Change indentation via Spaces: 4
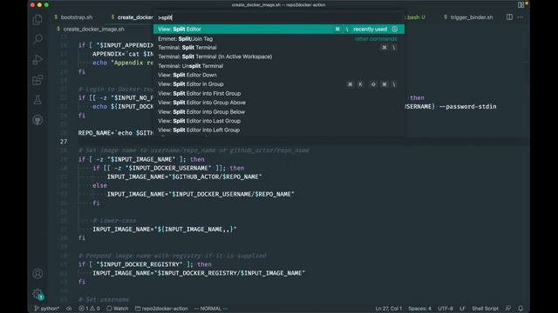 click(x=419, y=309)
